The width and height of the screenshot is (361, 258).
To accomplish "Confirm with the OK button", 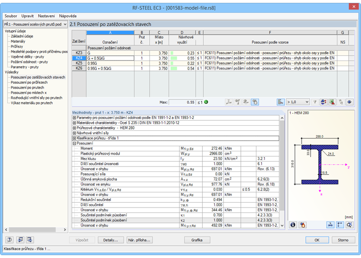I will coord(317,240).
